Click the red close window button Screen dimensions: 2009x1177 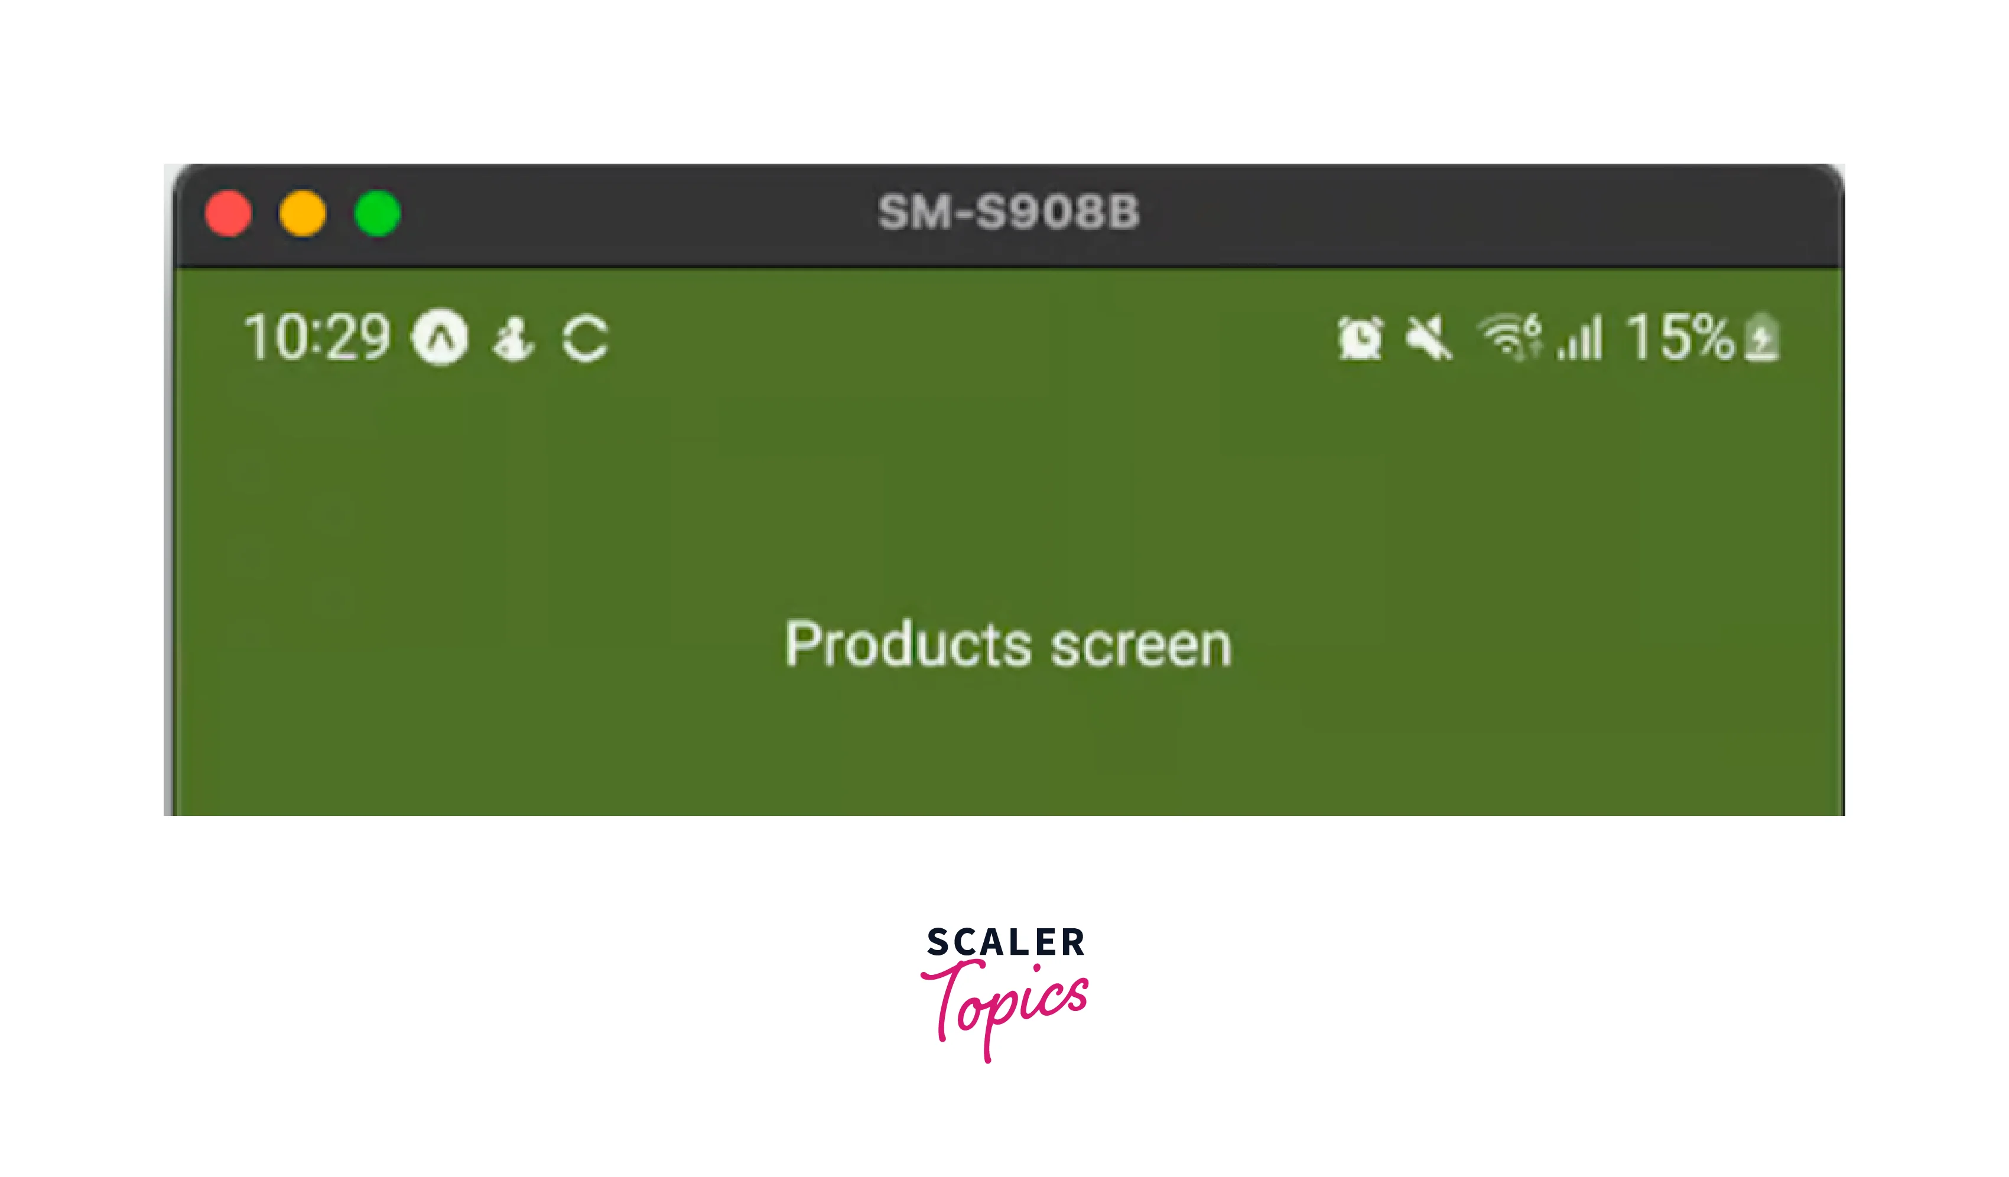point(228,214)
